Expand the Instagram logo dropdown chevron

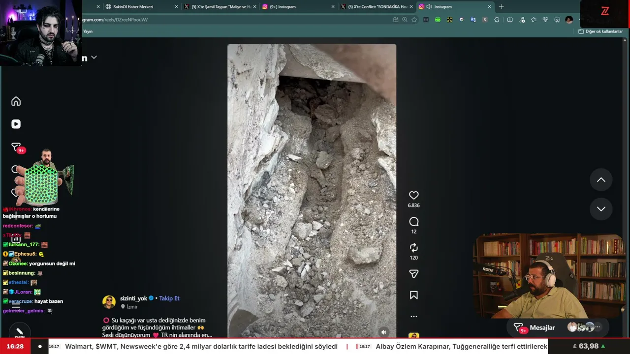click(94, 58)
